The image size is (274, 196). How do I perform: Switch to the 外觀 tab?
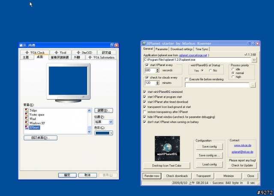(x=77, y=57)
